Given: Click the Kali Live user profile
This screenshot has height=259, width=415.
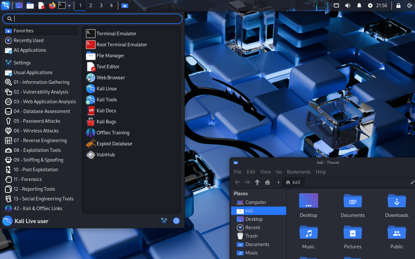Looking at the screenshot, I should click(x=25, y=221).
